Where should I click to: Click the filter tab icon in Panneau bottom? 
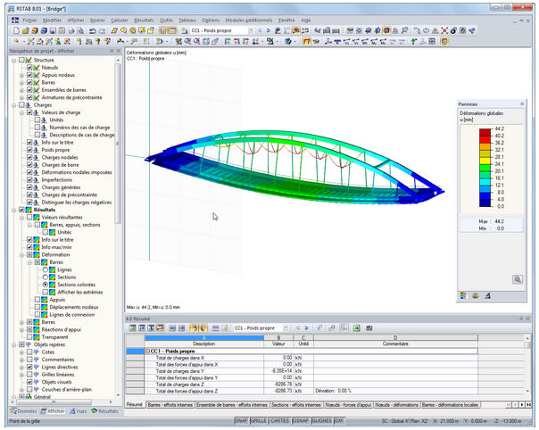tap(487, 295)
